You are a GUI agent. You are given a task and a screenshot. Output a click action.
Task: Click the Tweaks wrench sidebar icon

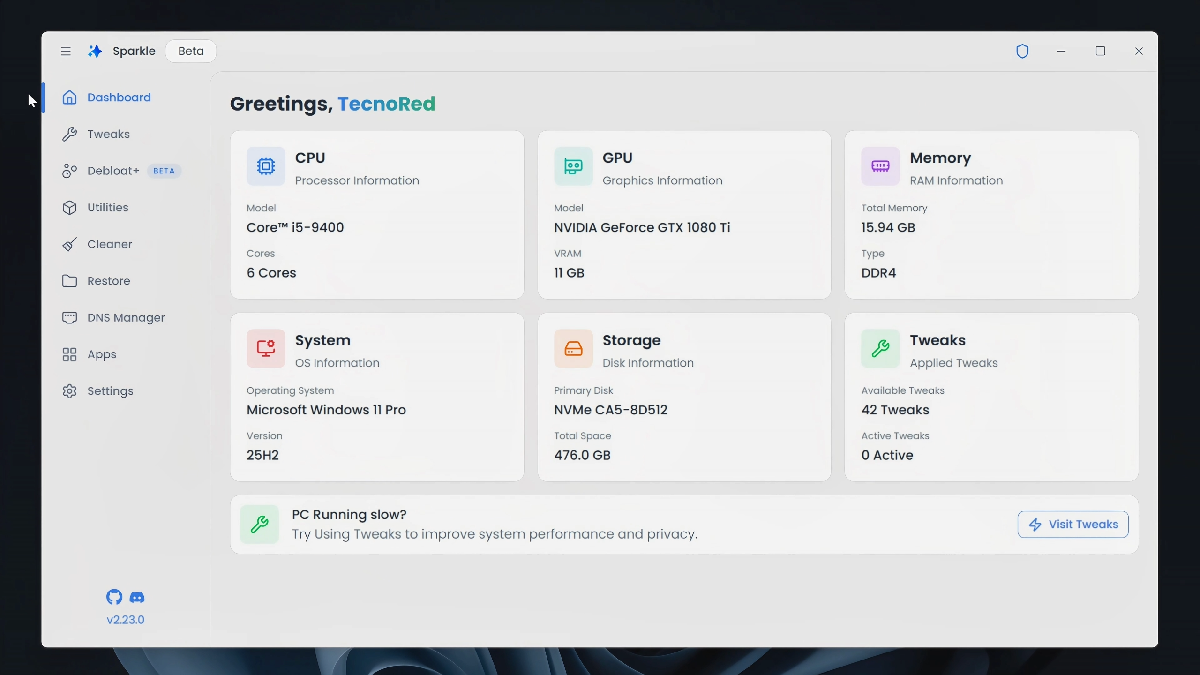(x=69, y=134)
